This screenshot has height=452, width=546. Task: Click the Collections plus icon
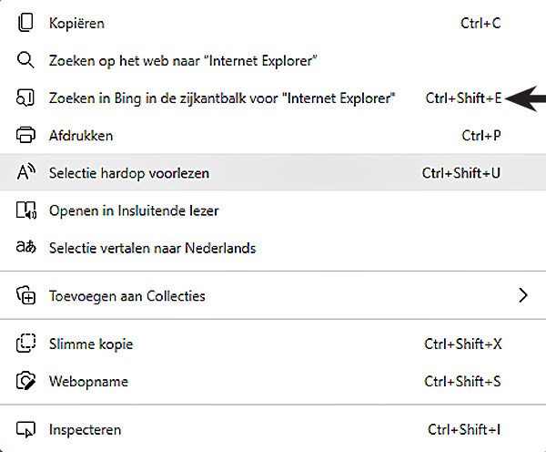click(x=25, y=296)
